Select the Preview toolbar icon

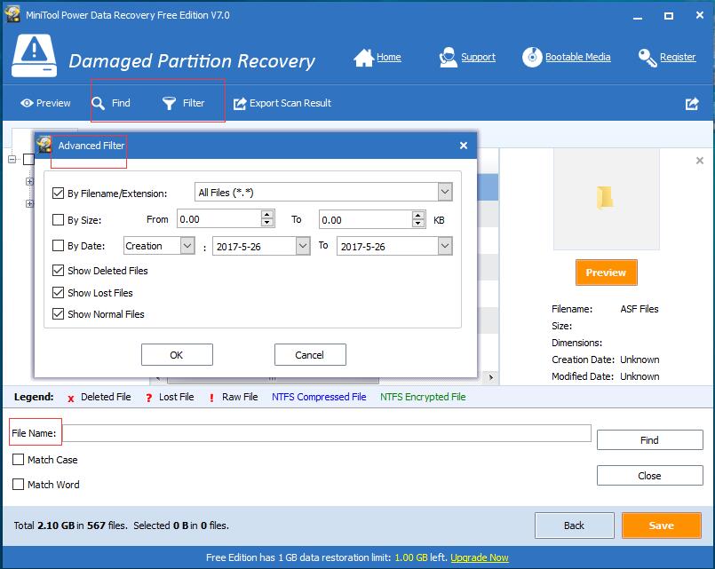[x=45, y=102]
